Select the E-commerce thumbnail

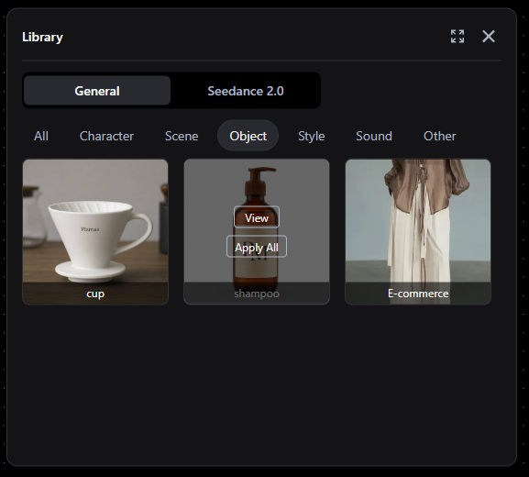(x=418, y=232)
